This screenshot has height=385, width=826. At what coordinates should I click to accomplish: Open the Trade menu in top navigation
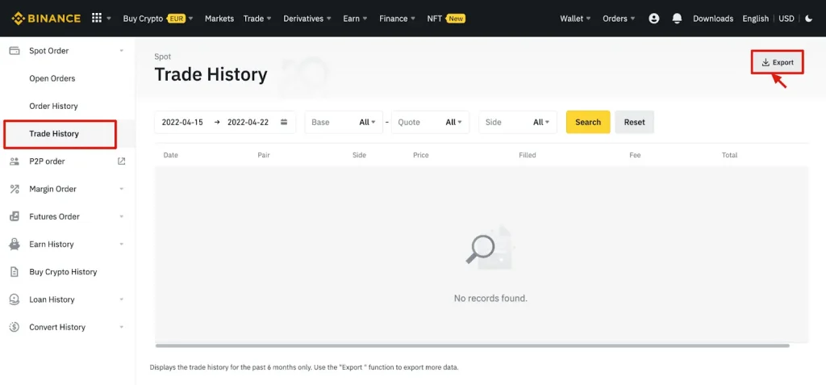(x=257, y=19)
